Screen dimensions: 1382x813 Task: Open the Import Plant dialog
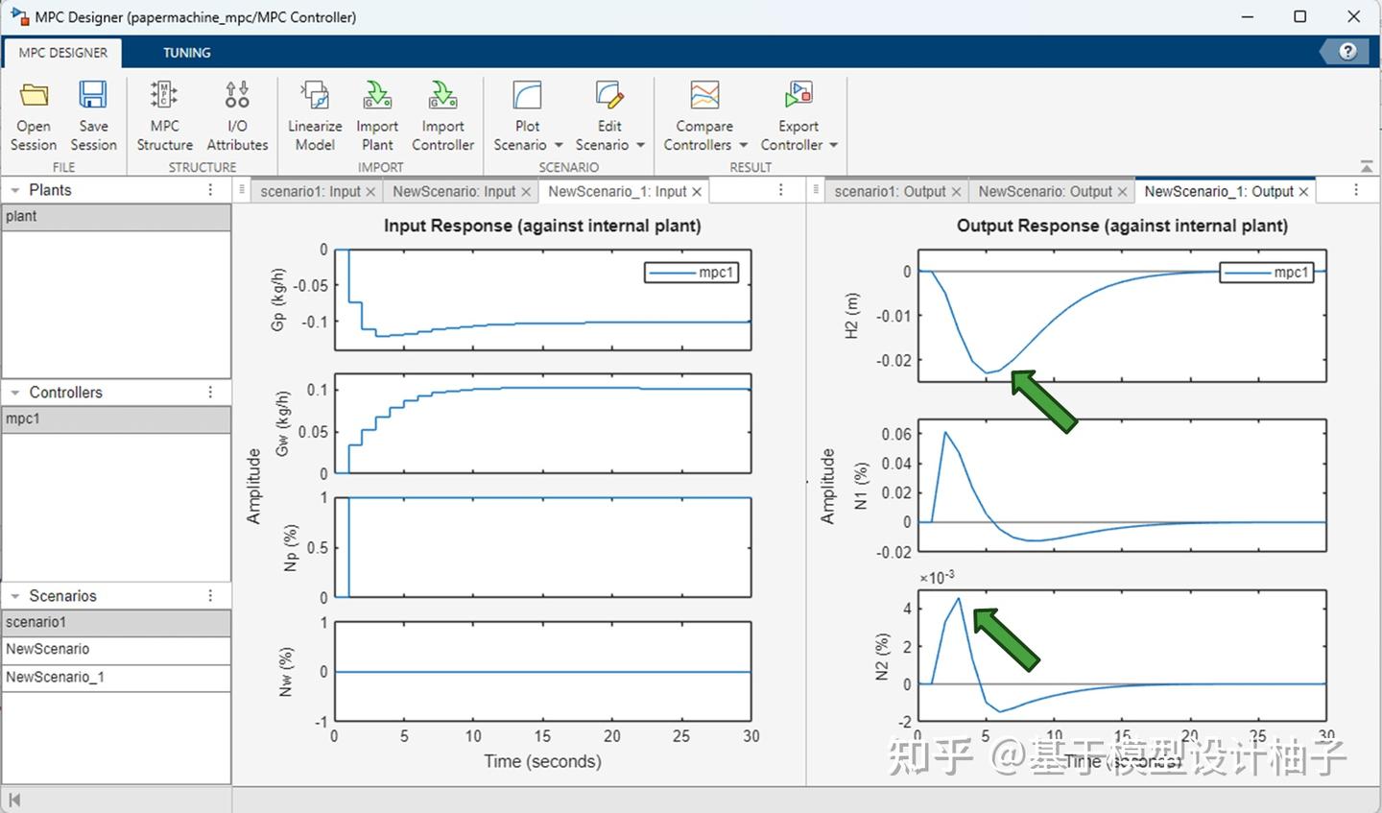click(x=377, y=115)
